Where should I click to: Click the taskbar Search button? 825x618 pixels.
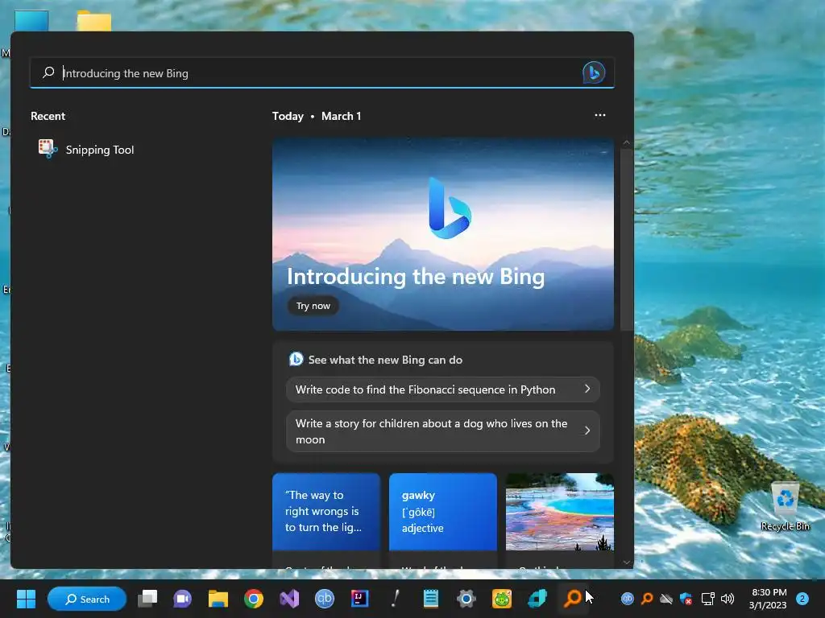pos(87,599)
